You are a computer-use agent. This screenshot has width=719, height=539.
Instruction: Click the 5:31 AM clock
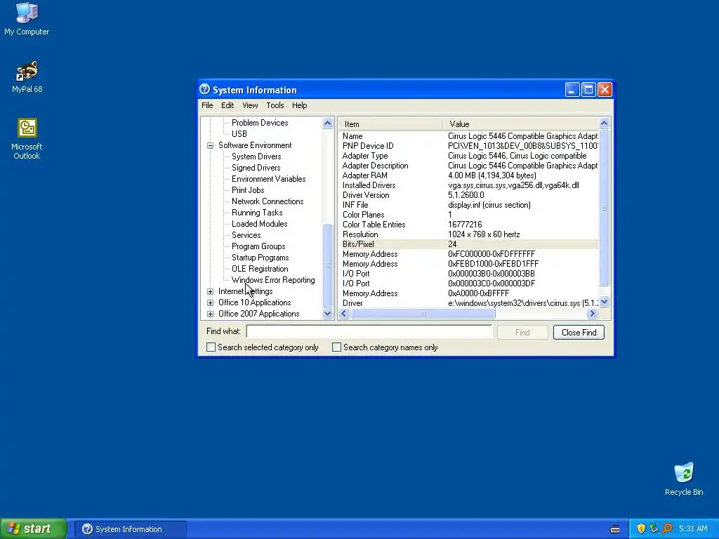(693, 529)
